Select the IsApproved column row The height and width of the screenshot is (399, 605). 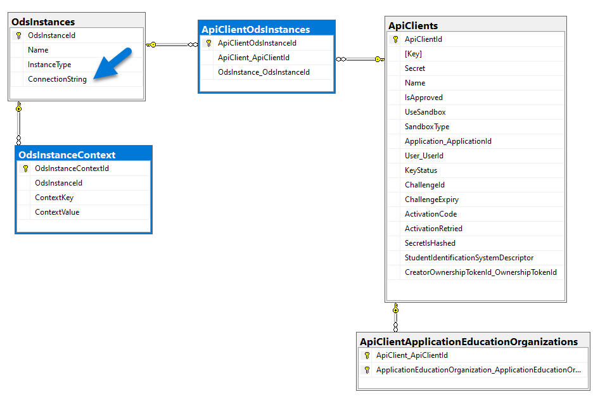[x=476, y=98]
